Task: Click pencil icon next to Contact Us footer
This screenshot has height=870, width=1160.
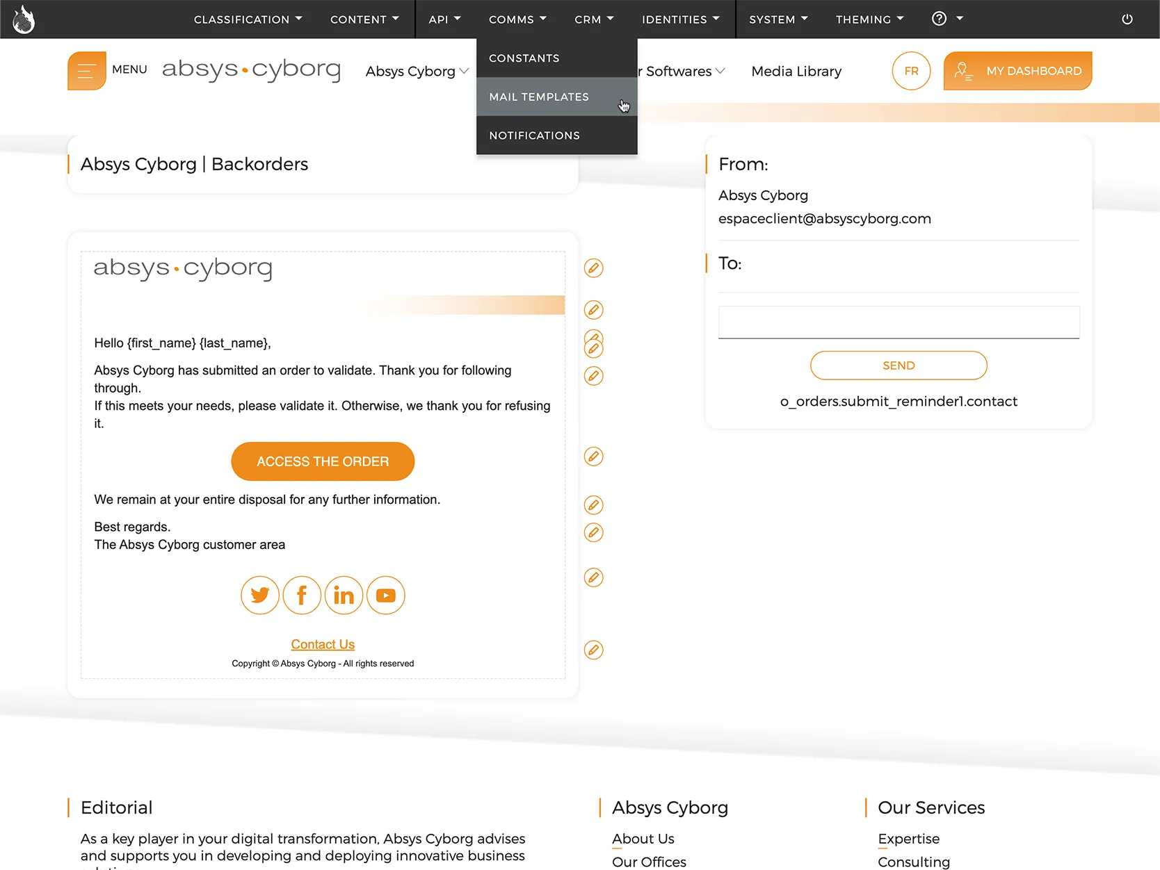Action: [x=593, y=650]
